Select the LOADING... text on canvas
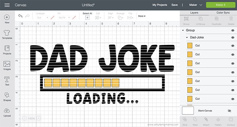237x127 pixels. tap(102, 98)
